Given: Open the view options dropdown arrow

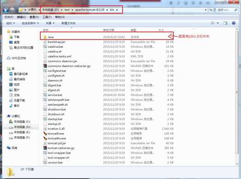Looking at the screenshot, I should click(x=217, y=23).
